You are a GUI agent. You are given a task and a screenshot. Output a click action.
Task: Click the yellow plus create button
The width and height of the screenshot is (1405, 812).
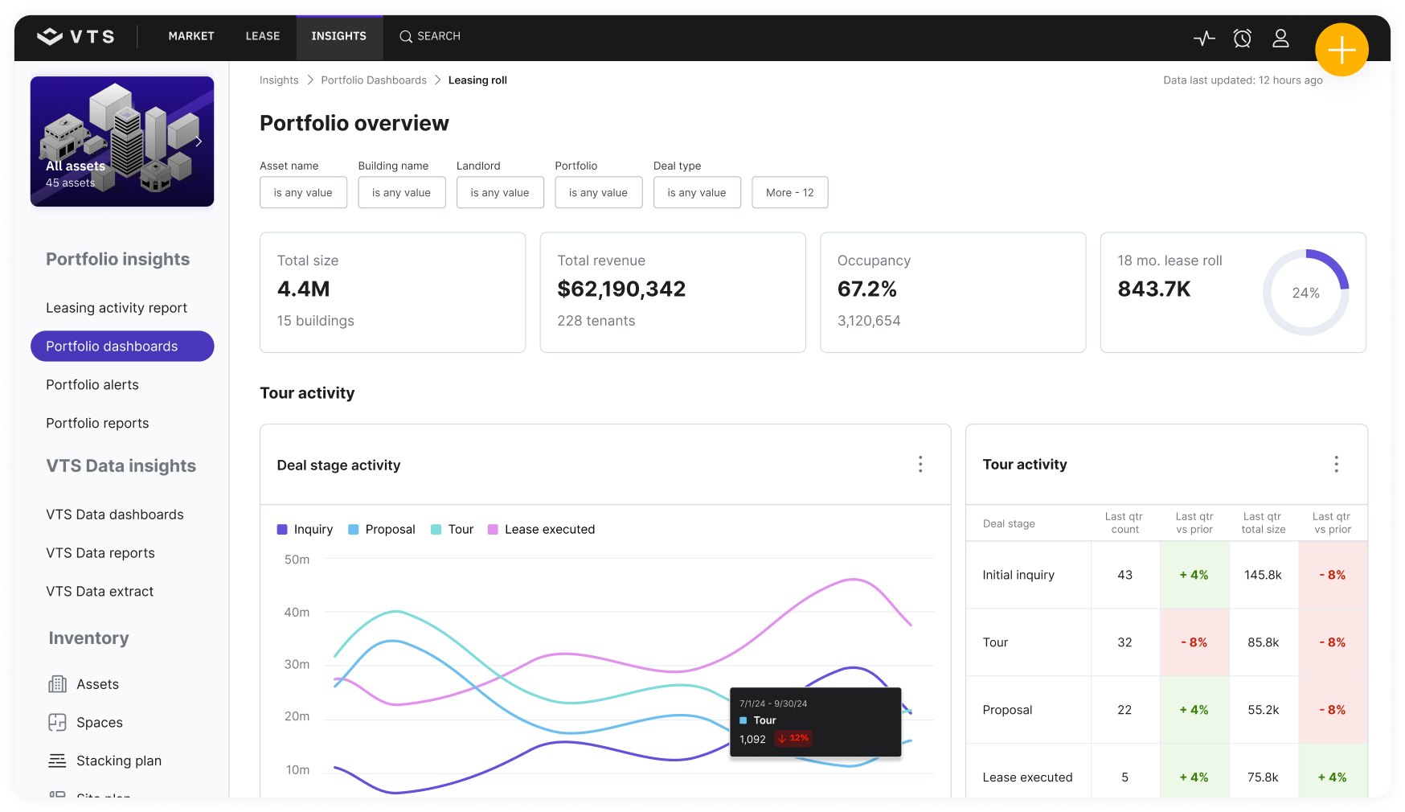1341,50
